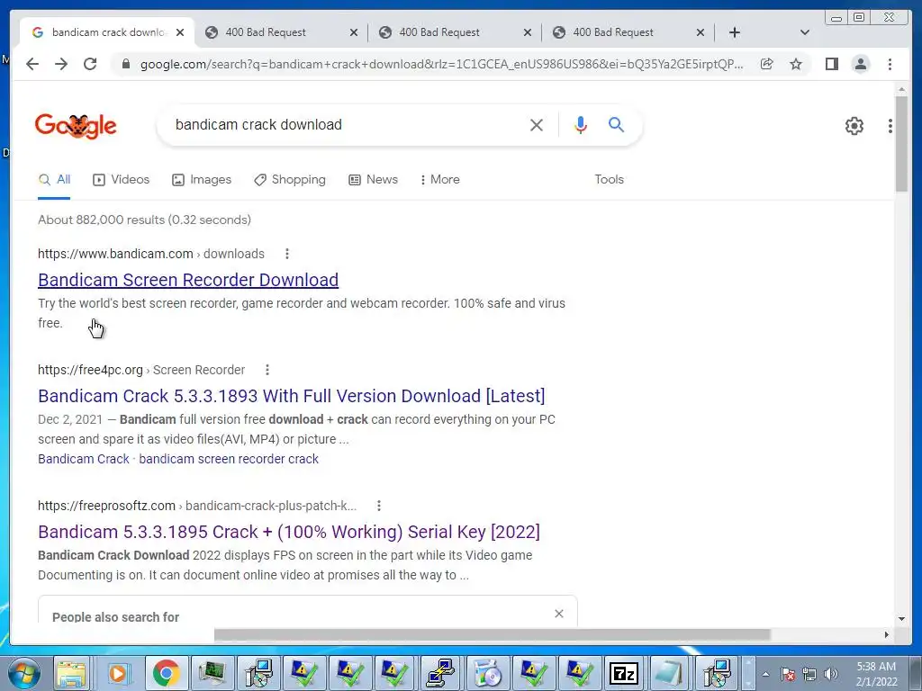
Task: Click the scroll-down arrow on vertical scrollbar
Action: point(901,619)
